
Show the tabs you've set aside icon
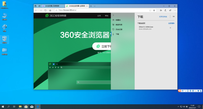click(36, 6)
